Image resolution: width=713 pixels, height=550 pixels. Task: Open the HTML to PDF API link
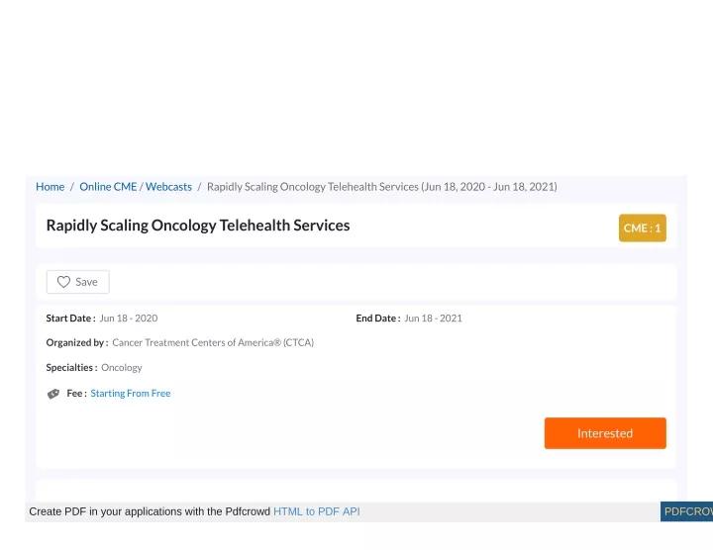317,511
